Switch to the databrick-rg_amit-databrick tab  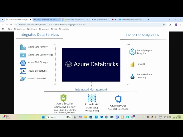tap(132, 20)
